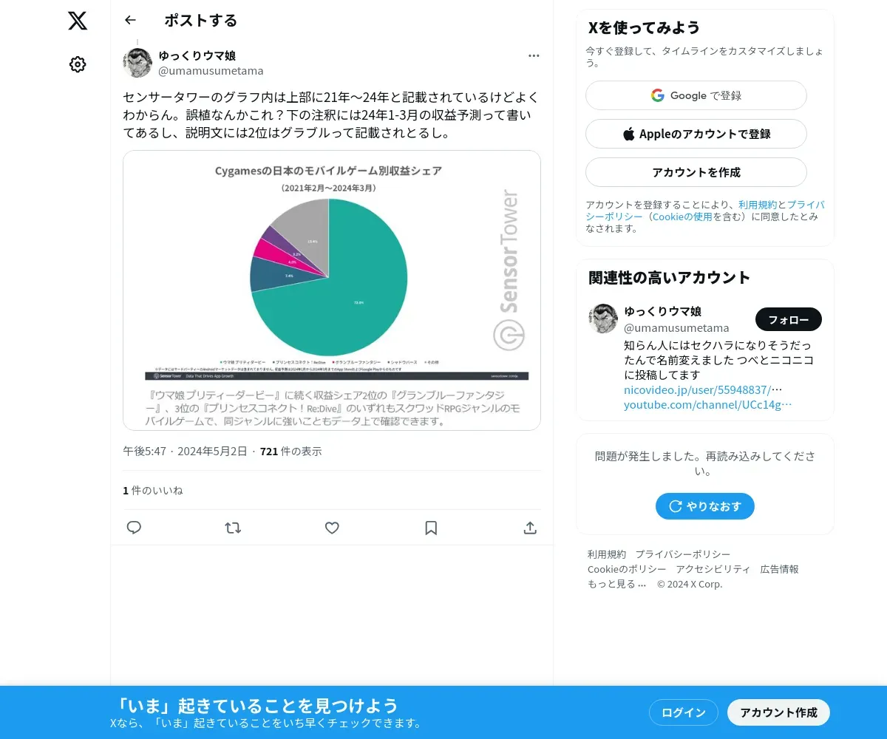Open settings gear in left sidebar

[x=78, y=65]
